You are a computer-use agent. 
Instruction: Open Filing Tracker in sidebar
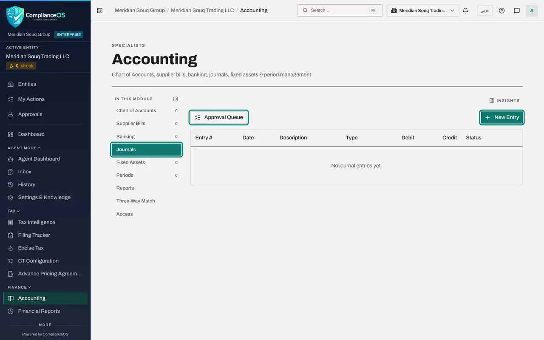click(45, 235)
